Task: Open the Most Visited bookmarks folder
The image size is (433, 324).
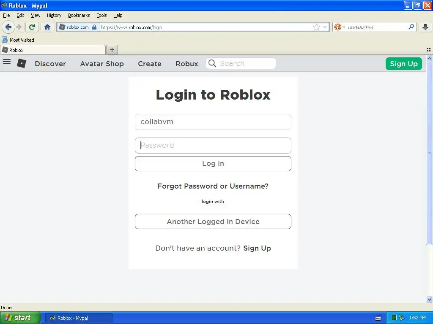Action: 18,40
